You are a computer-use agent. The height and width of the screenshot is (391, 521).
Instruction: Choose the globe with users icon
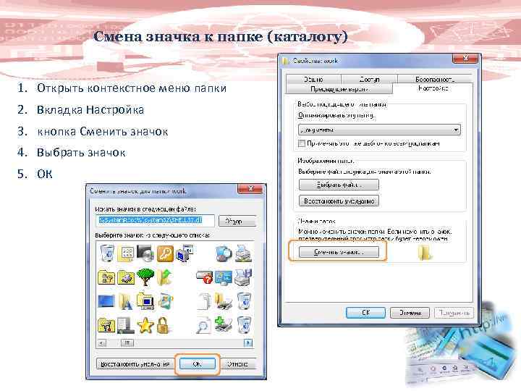point(224,253)
